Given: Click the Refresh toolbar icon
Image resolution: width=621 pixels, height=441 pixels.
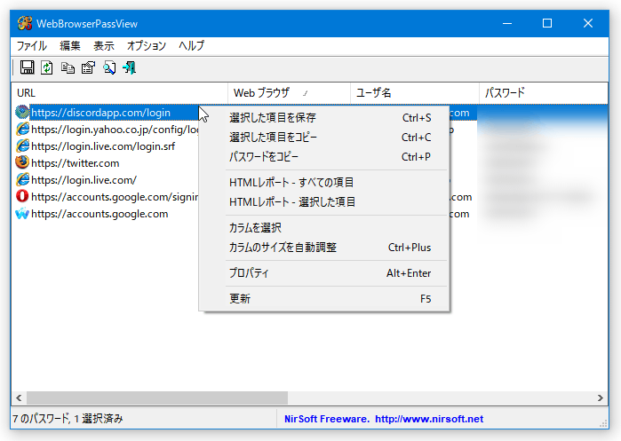Looking at the screenshot, I should pos(47,67).
